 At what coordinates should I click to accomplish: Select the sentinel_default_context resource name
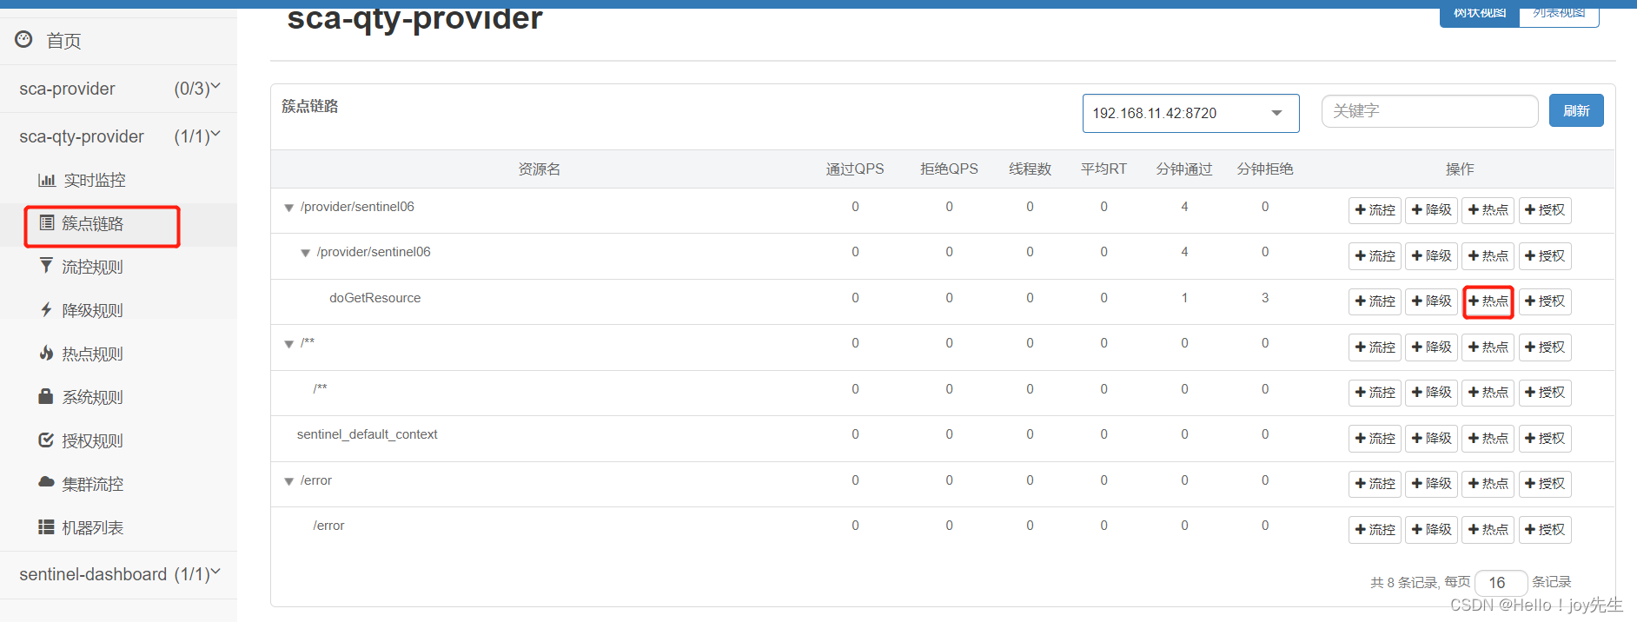(367, 434)
